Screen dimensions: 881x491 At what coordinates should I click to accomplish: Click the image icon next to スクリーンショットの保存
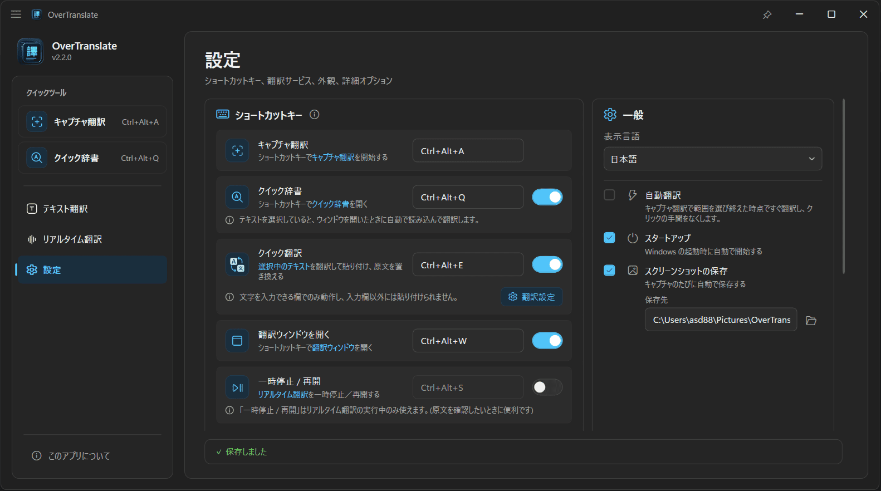(633, 271)
